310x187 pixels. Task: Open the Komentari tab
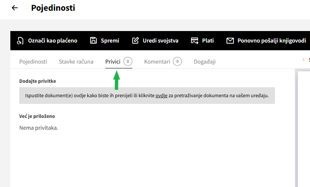click(157, 62)
